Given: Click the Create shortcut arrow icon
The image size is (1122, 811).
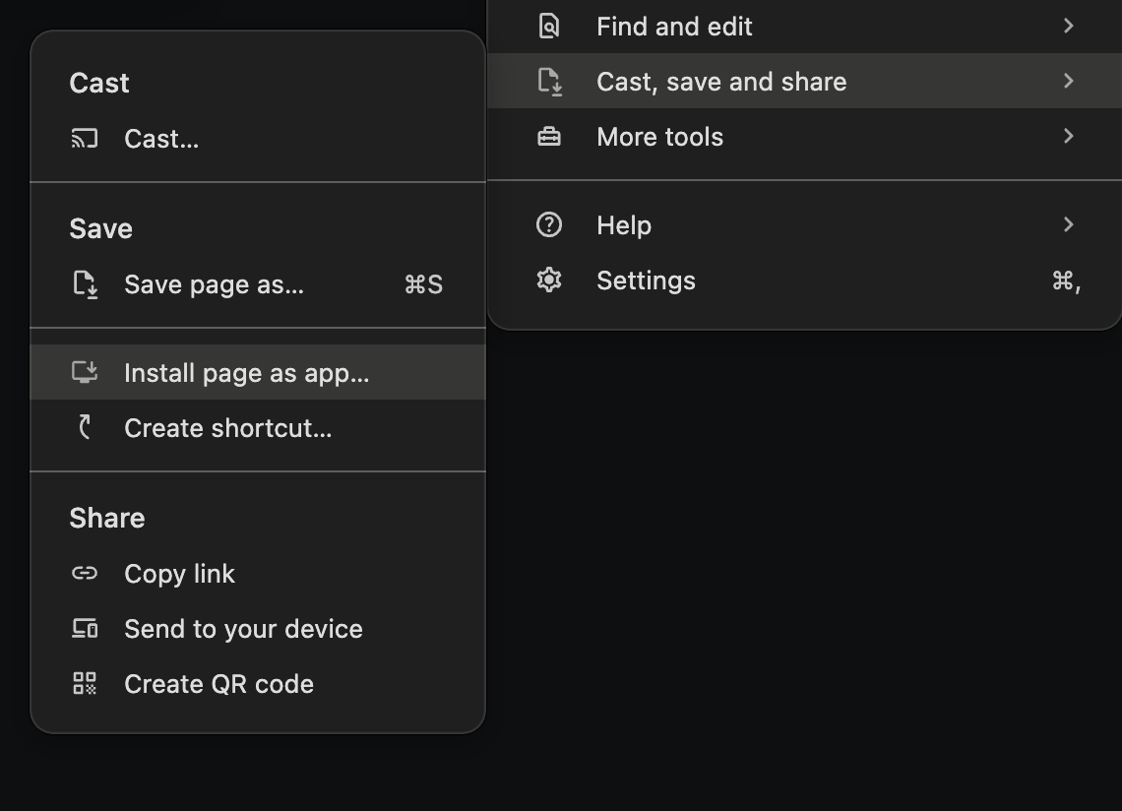Looking at the screenshot, I should (x=85, y=427).
